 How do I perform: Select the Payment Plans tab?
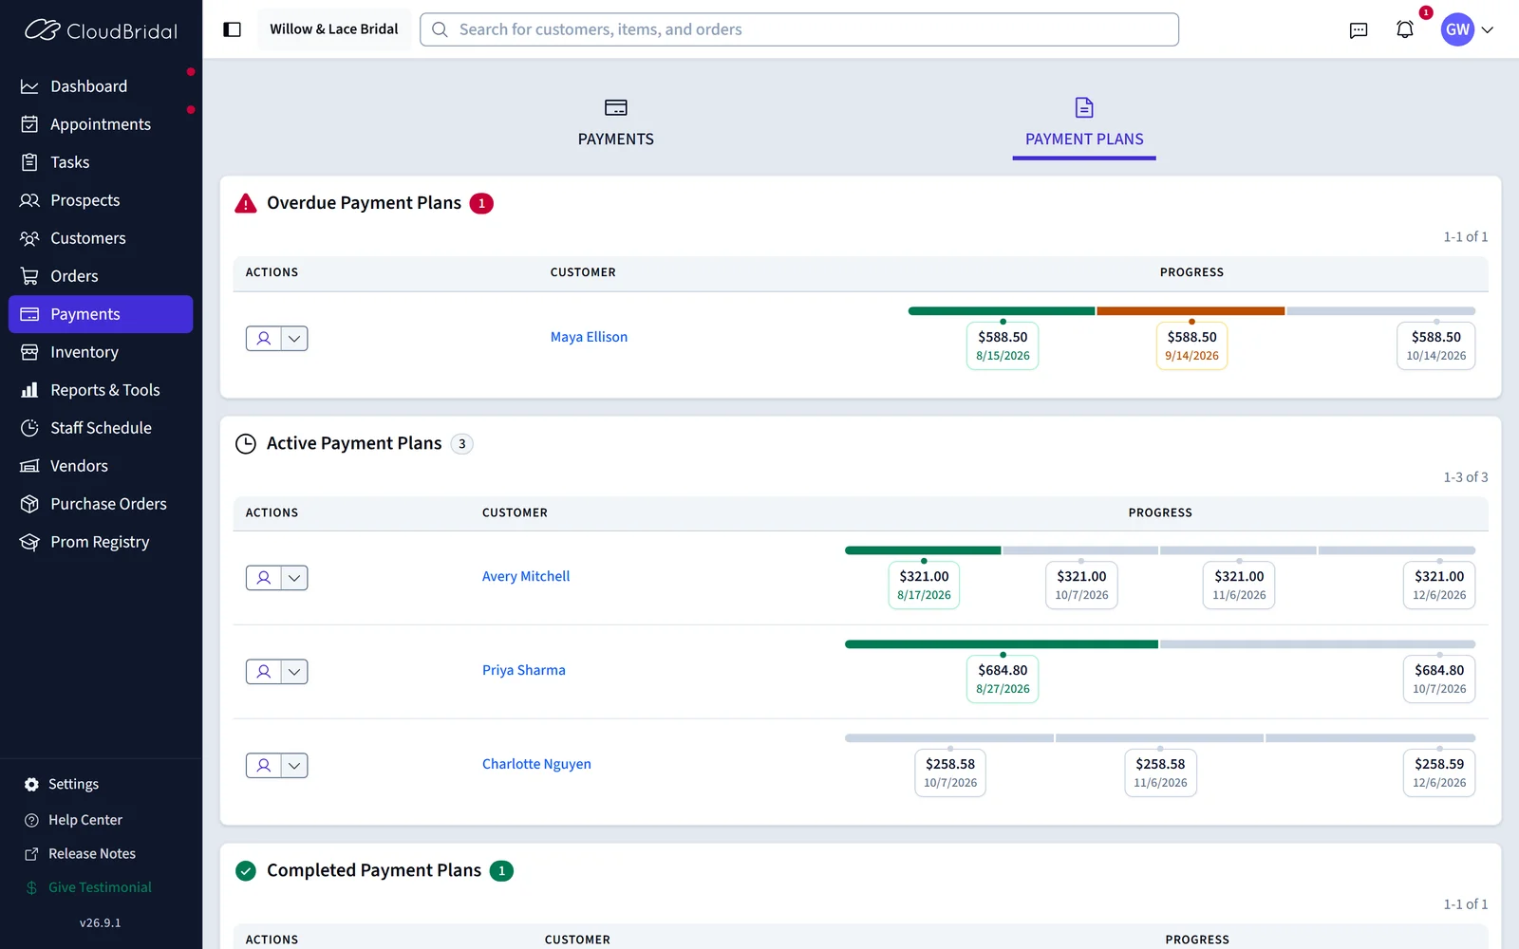(1084, 123)
